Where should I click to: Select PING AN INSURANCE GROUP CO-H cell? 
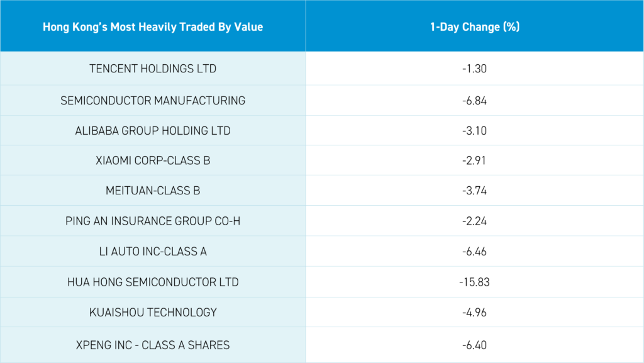tap(153, 221)
